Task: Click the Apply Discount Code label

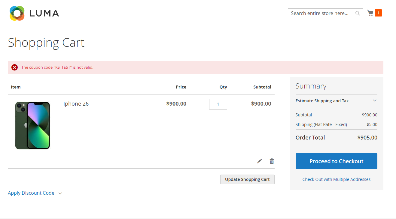Action: point(31,193)
